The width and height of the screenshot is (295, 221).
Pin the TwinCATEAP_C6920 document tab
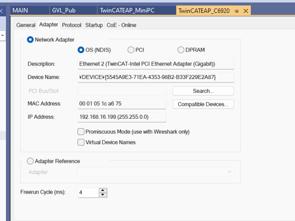tap(237, 11)
